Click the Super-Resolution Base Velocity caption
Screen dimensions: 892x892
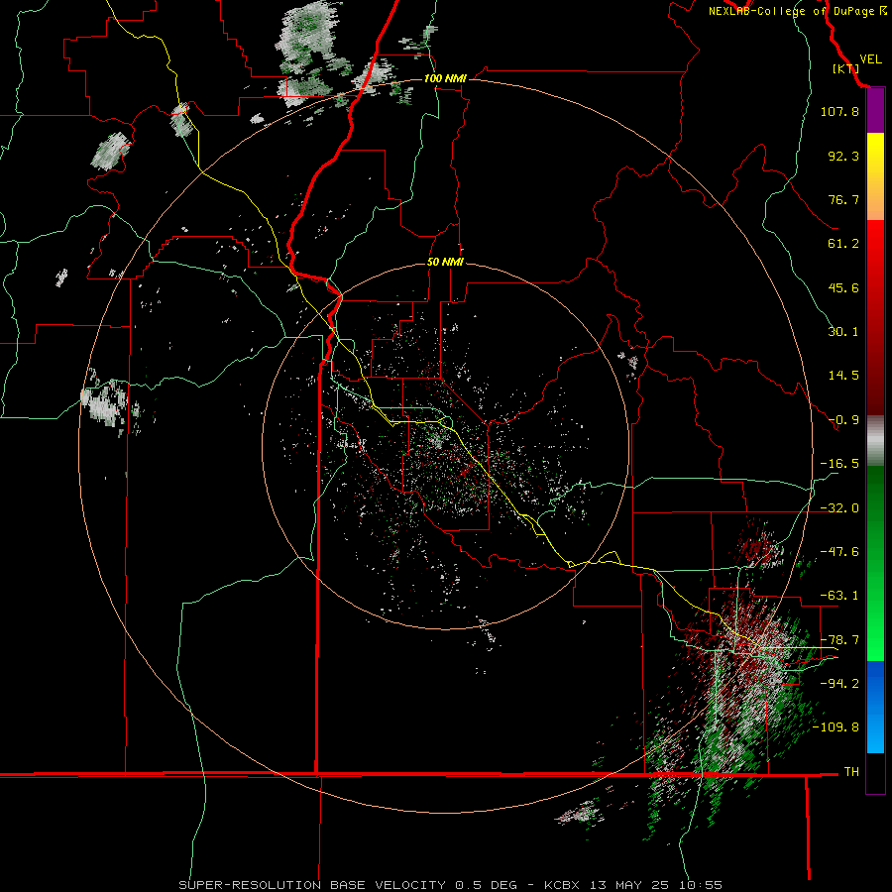(450, 885)
